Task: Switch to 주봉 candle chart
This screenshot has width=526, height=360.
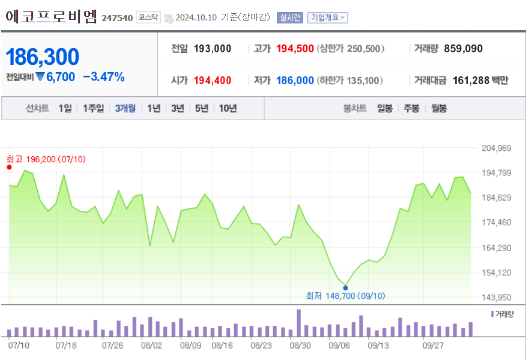Action: 411,108
